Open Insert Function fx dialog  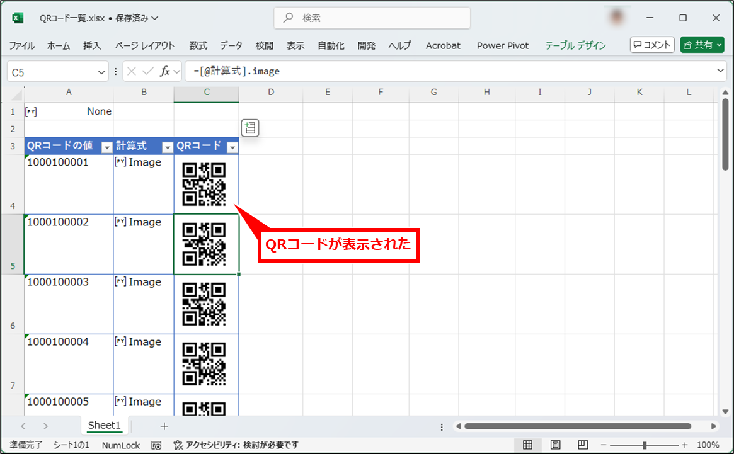[x=164, y=71]
